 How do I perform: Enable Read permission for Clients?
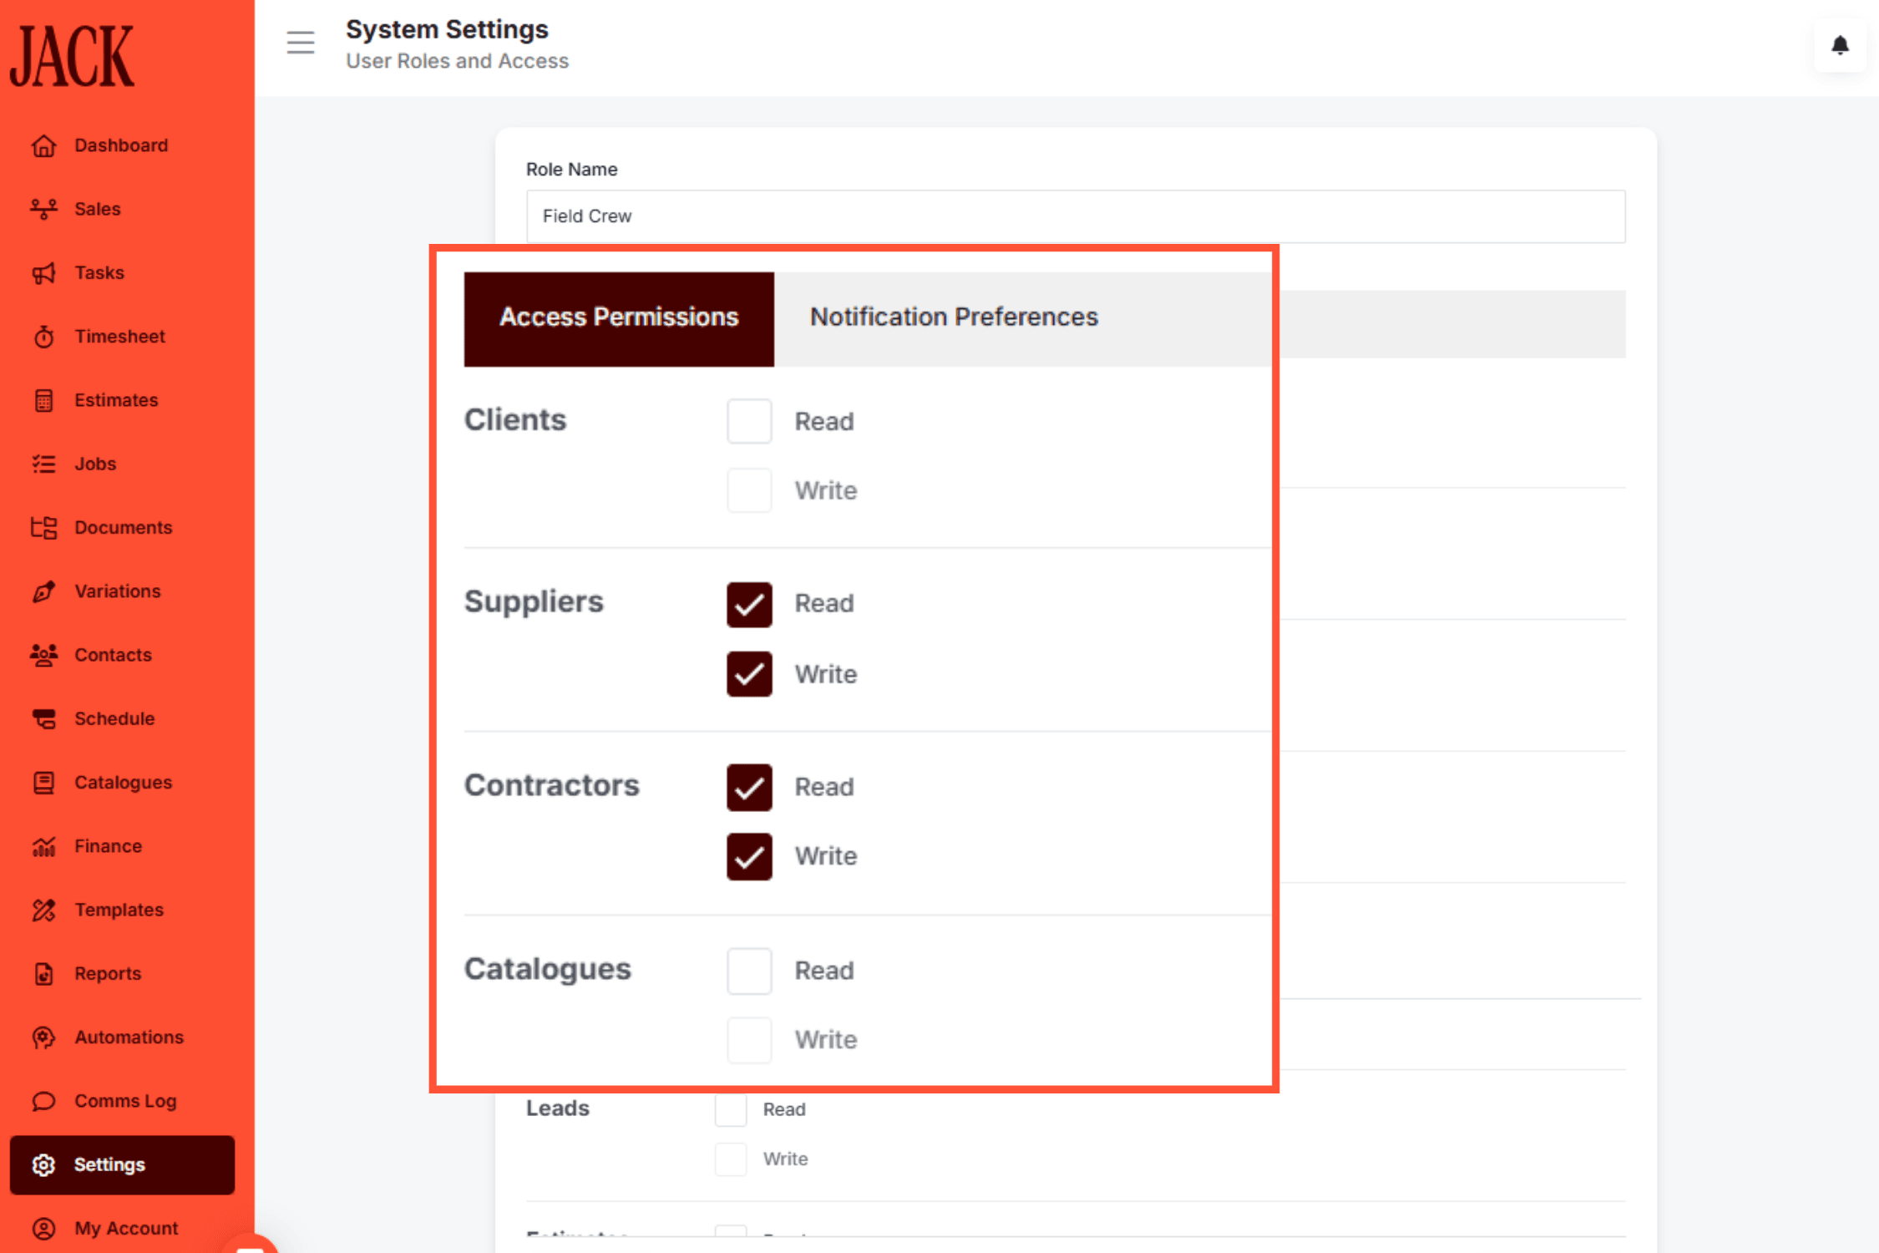click(748, 421)
